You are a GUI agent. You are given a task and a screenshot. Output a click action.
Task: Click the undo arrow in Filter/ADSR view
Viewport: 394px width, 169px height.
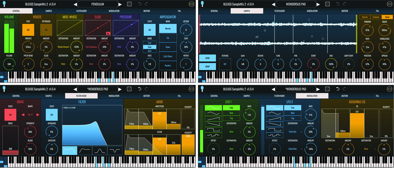(140, 89)
